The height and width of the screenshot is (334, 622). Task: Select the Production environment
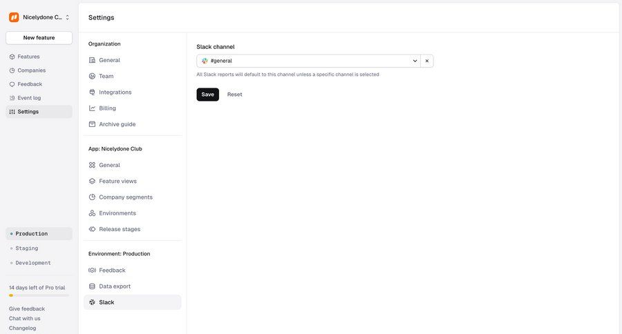click(x=32, y=234)
